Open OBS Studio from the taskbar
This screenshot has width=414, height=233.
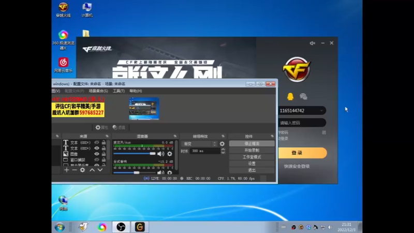point(121,227)
